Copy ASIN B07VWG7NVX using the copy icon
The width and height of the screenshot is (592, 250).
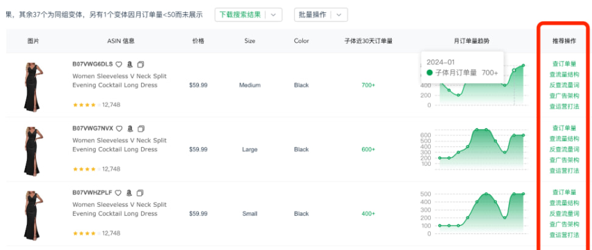coord(141,129)
